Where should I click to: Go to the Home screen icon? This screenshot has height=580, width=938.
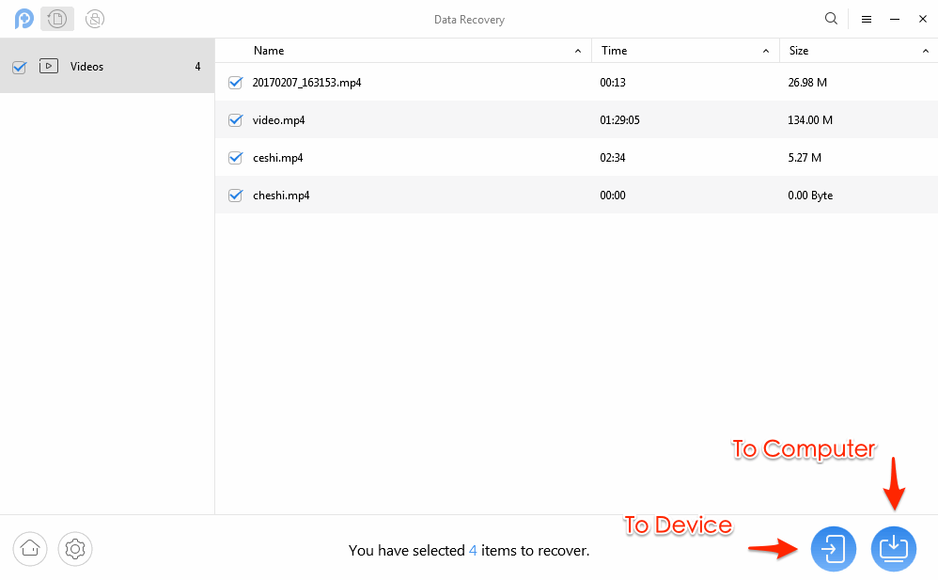(x=30, y=547)
